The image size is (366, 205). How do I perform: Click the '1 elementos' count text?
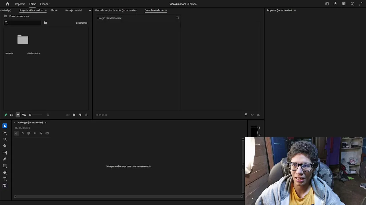[81, 23]
